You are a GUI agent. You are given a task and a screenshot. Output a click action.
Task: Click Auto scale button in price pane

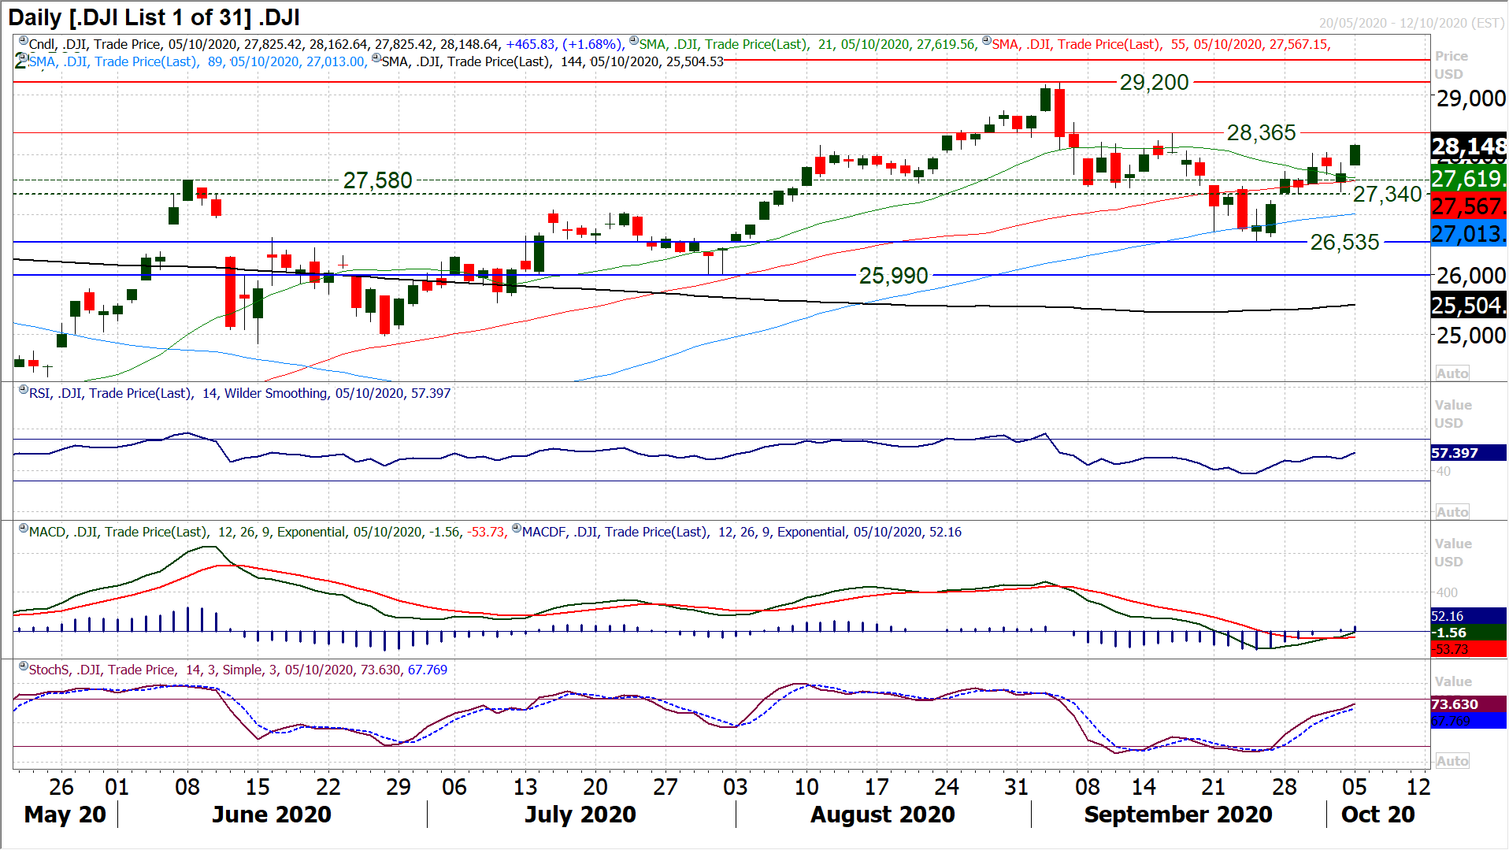tap(1452, 373)
